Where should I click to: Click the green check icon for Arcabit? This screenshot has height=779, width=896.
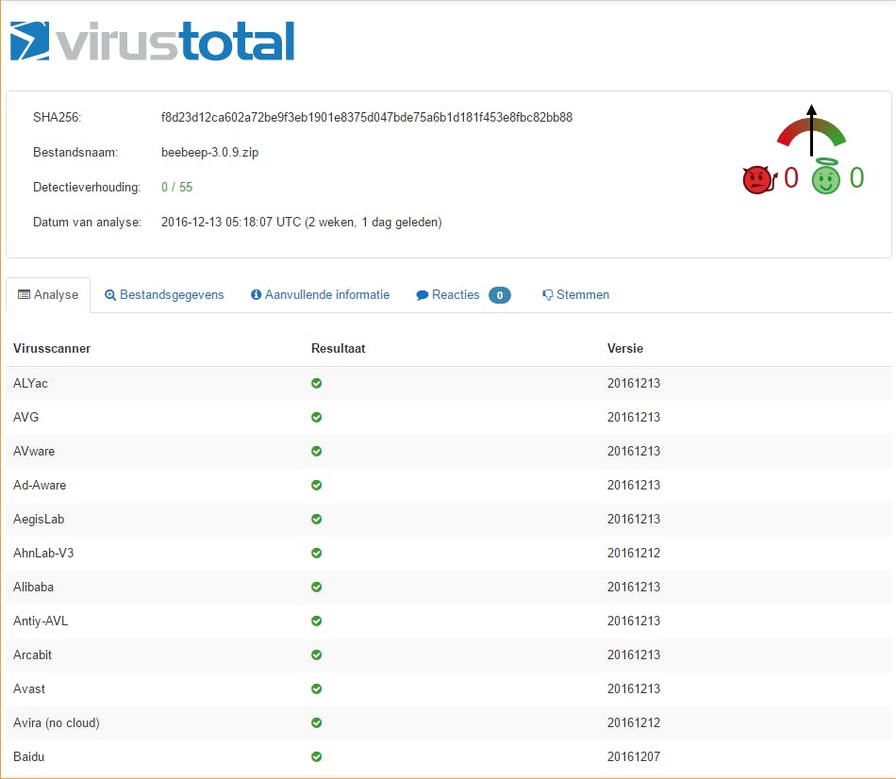point(317,655)
